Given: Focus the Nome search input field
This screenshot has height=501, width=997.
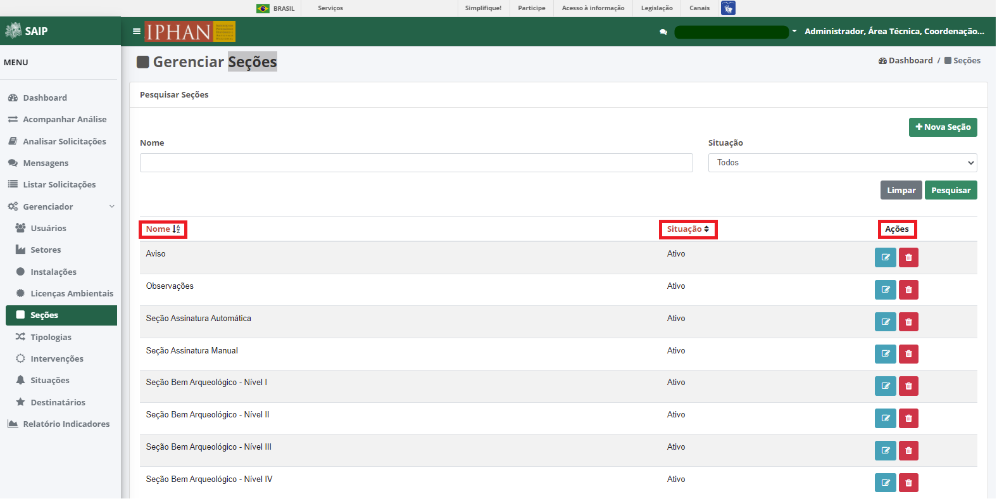Looking at the screenshot, I should point(417,163).
